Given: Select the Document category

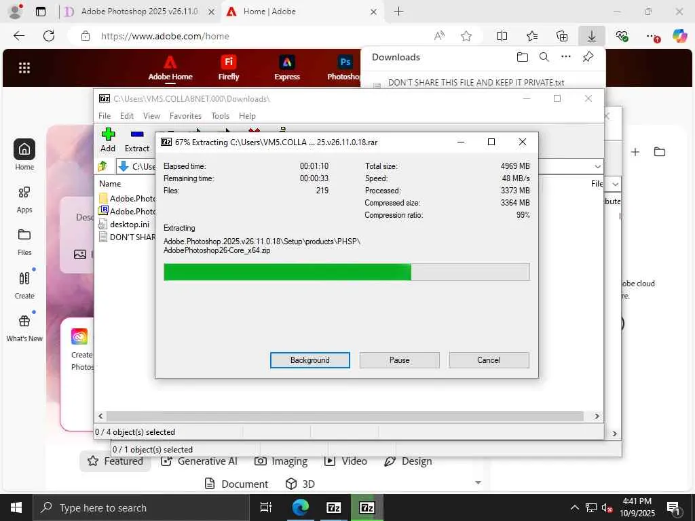Looking at the screenshot, I should point(236,484).
